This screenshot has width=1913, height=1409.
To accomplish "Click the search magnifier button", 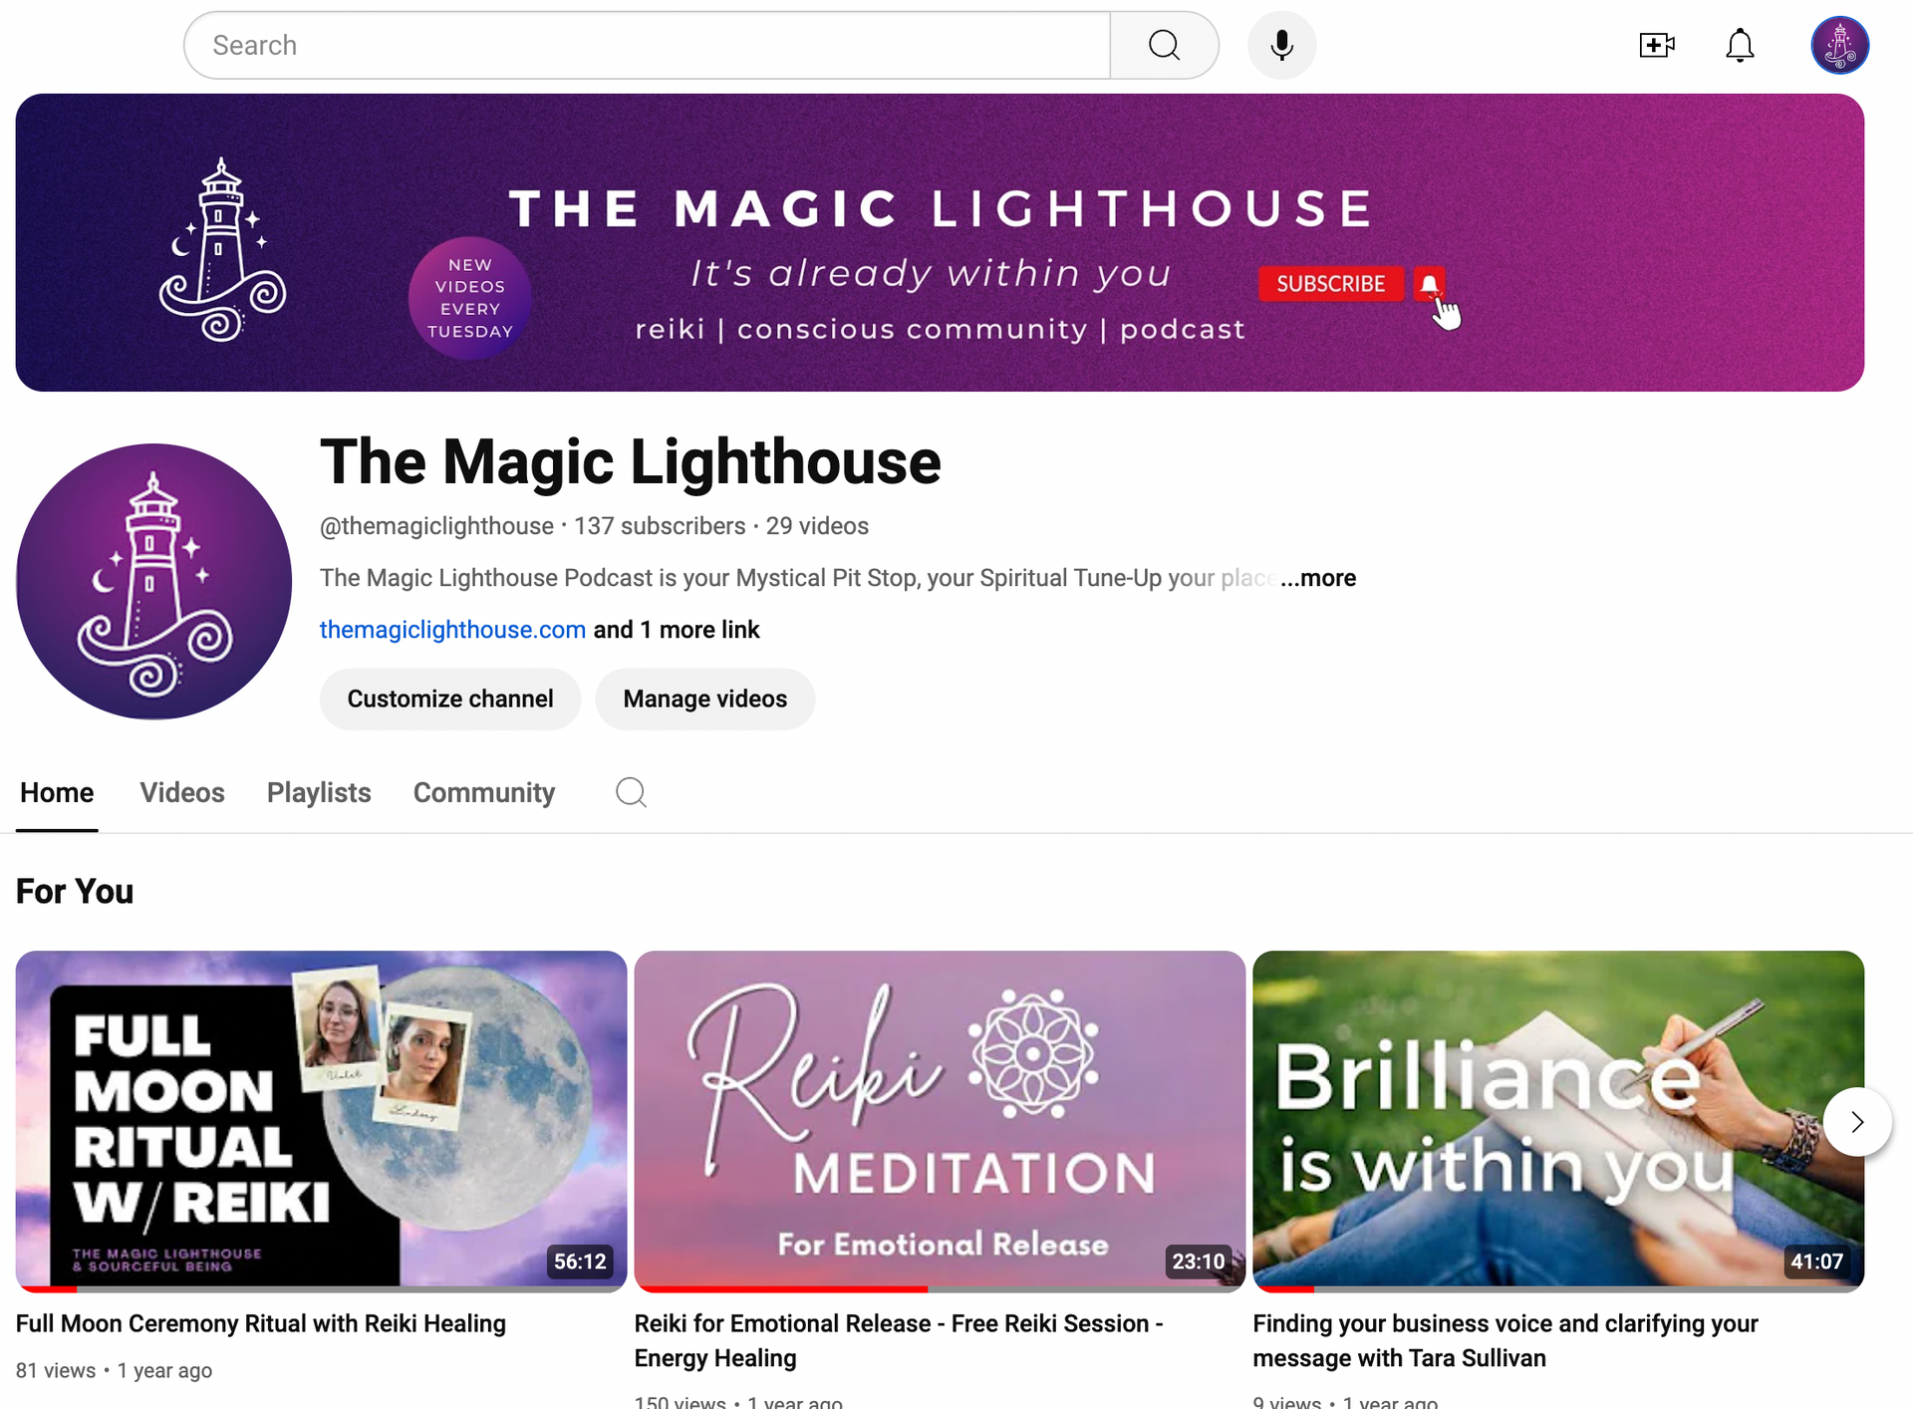I will pos(1164,45).
